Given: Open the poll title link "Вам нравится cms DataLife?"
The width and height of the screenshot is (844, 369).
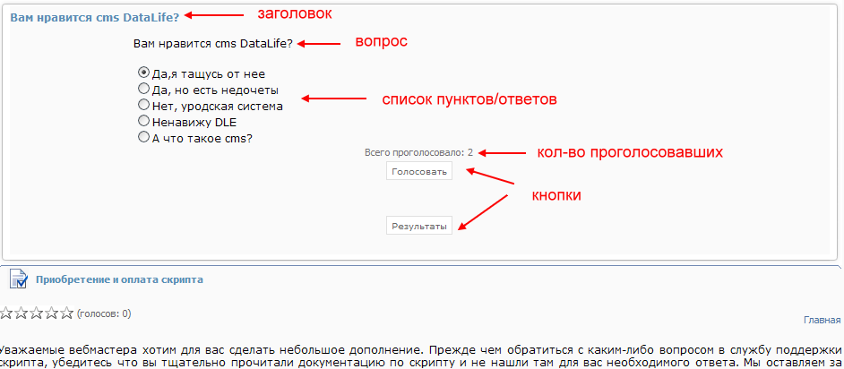Looking at the screenshot, I should coord(94,17).
